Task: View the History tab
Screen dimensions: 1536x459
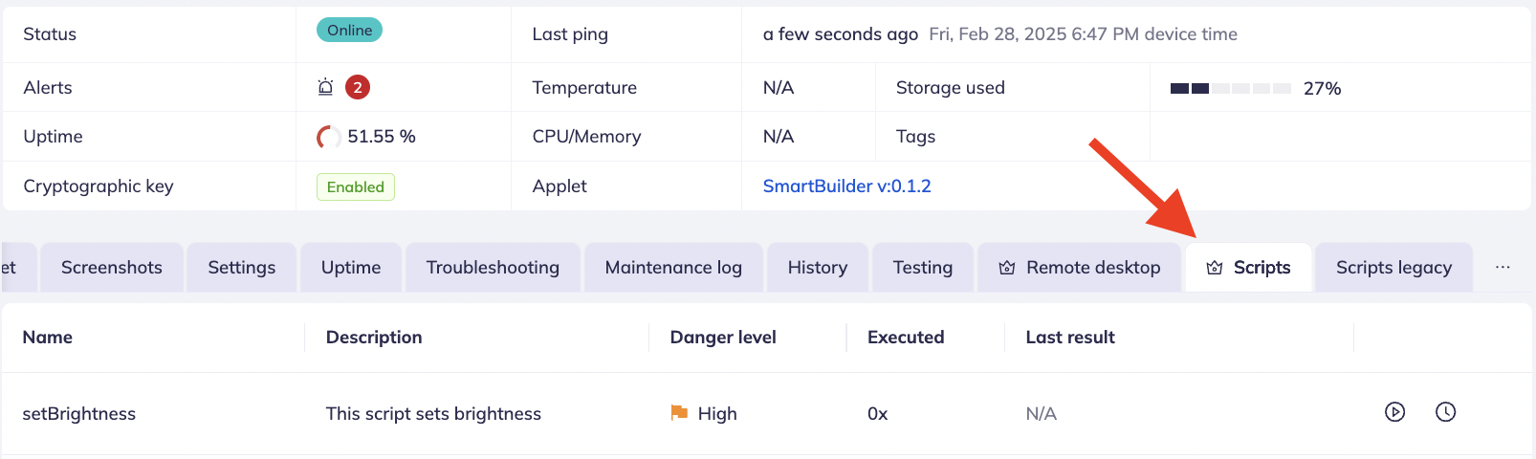Action: pos(818,268)
